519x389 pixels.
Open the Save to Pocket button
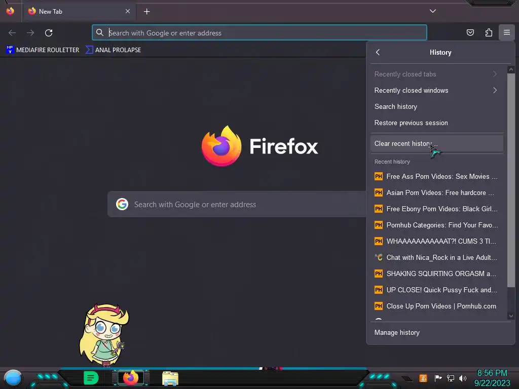(x=470, y=32)
